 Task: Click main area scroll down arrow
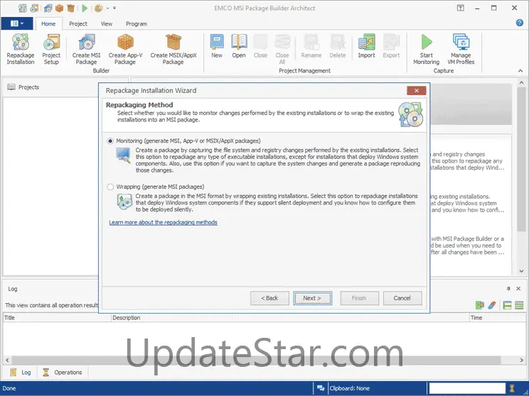coord(521,271)
